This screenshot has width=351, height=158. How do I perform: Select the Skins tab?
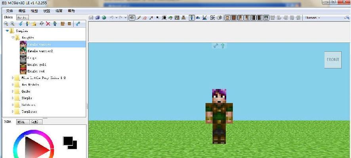click(x=8, y=17)
